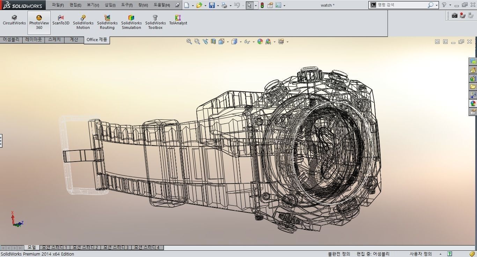Open the 보기(V) menu
Image resolution: width=477 pixels, height=257 pixels.
(93, 5)
